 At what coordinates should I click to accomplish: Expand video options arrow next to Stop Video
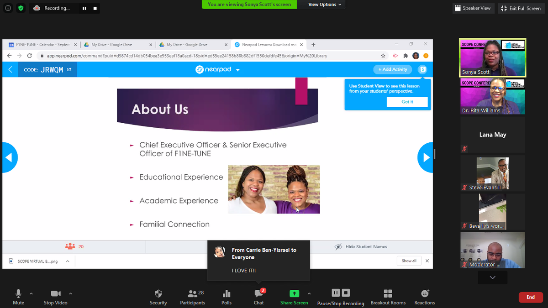point(70,293)
